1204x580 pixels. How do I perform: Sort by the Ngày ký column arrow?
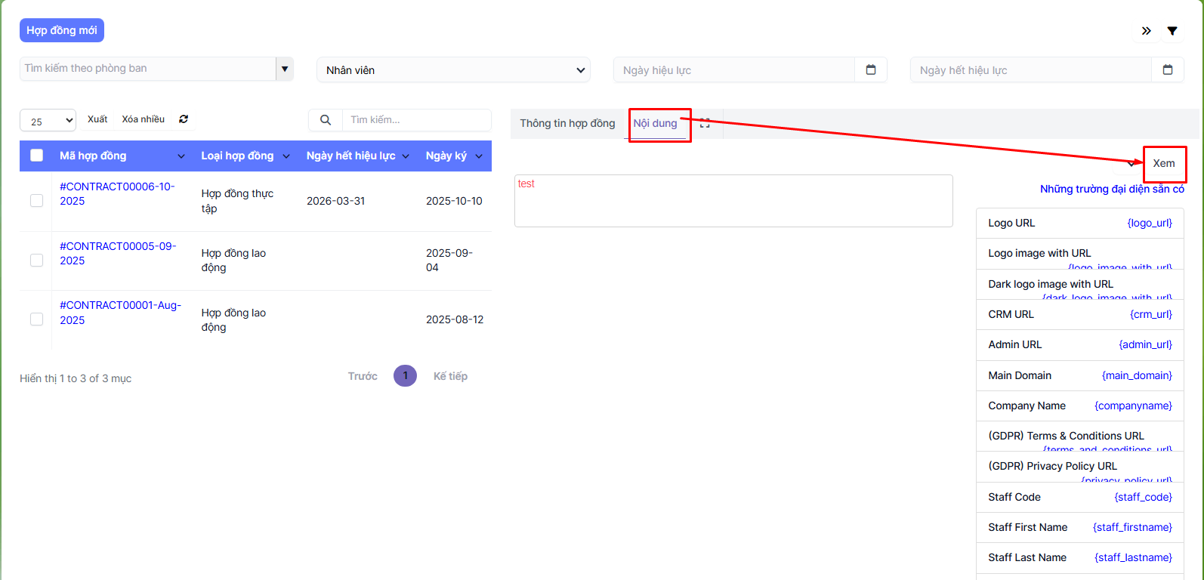[x=479, y=156]
